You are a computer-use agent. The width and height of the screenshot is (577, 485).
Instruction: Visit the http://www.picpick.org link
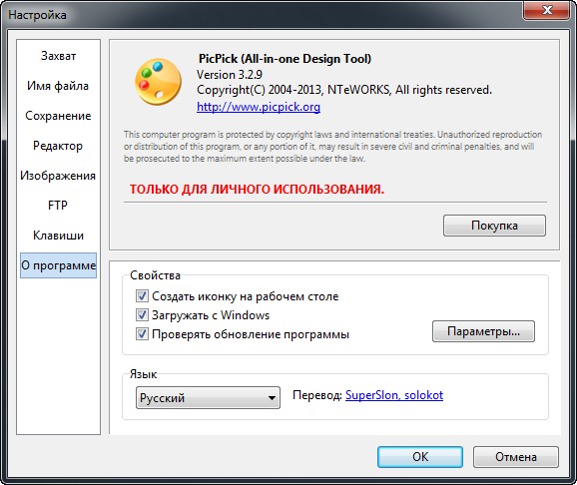point(259,107)
